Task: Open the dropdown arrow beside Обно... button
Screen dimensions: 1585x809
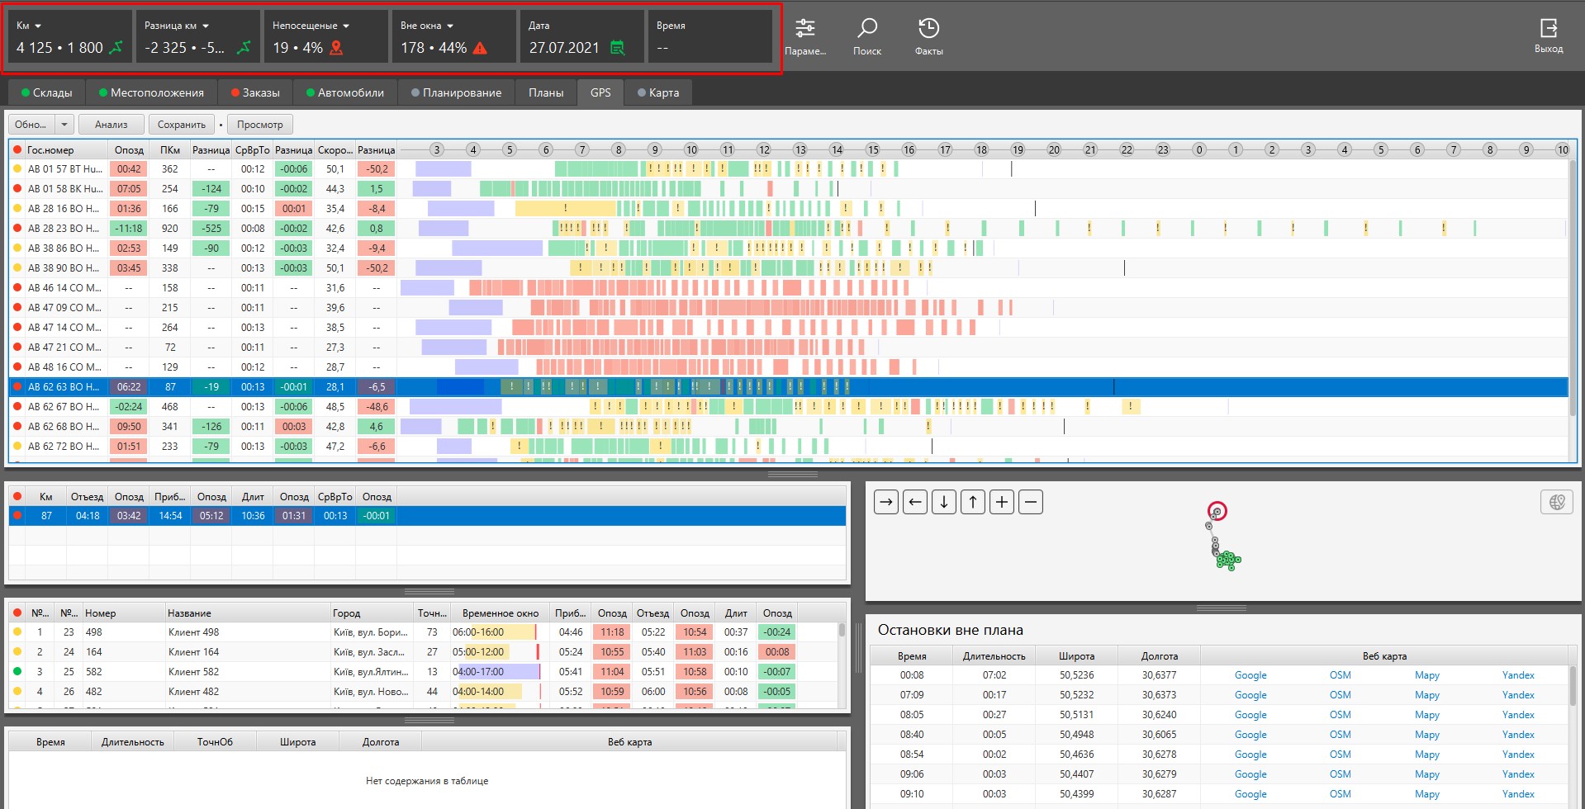Action: click(x=64, y=125)
